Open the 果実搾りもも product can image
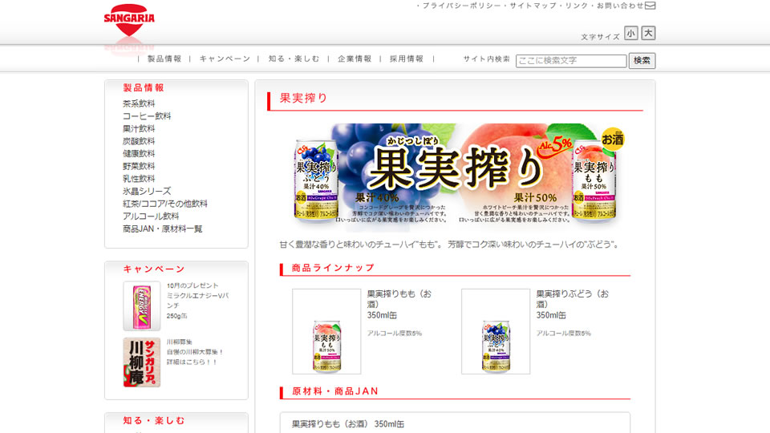Screen dimensions: 770x433 tap(326, 331)
